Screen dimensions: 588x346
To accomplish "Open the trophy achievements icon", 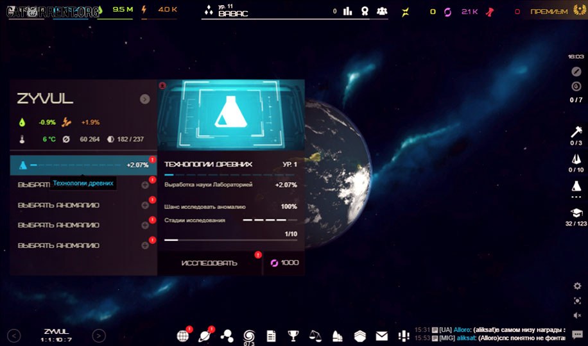I will 293,336.
